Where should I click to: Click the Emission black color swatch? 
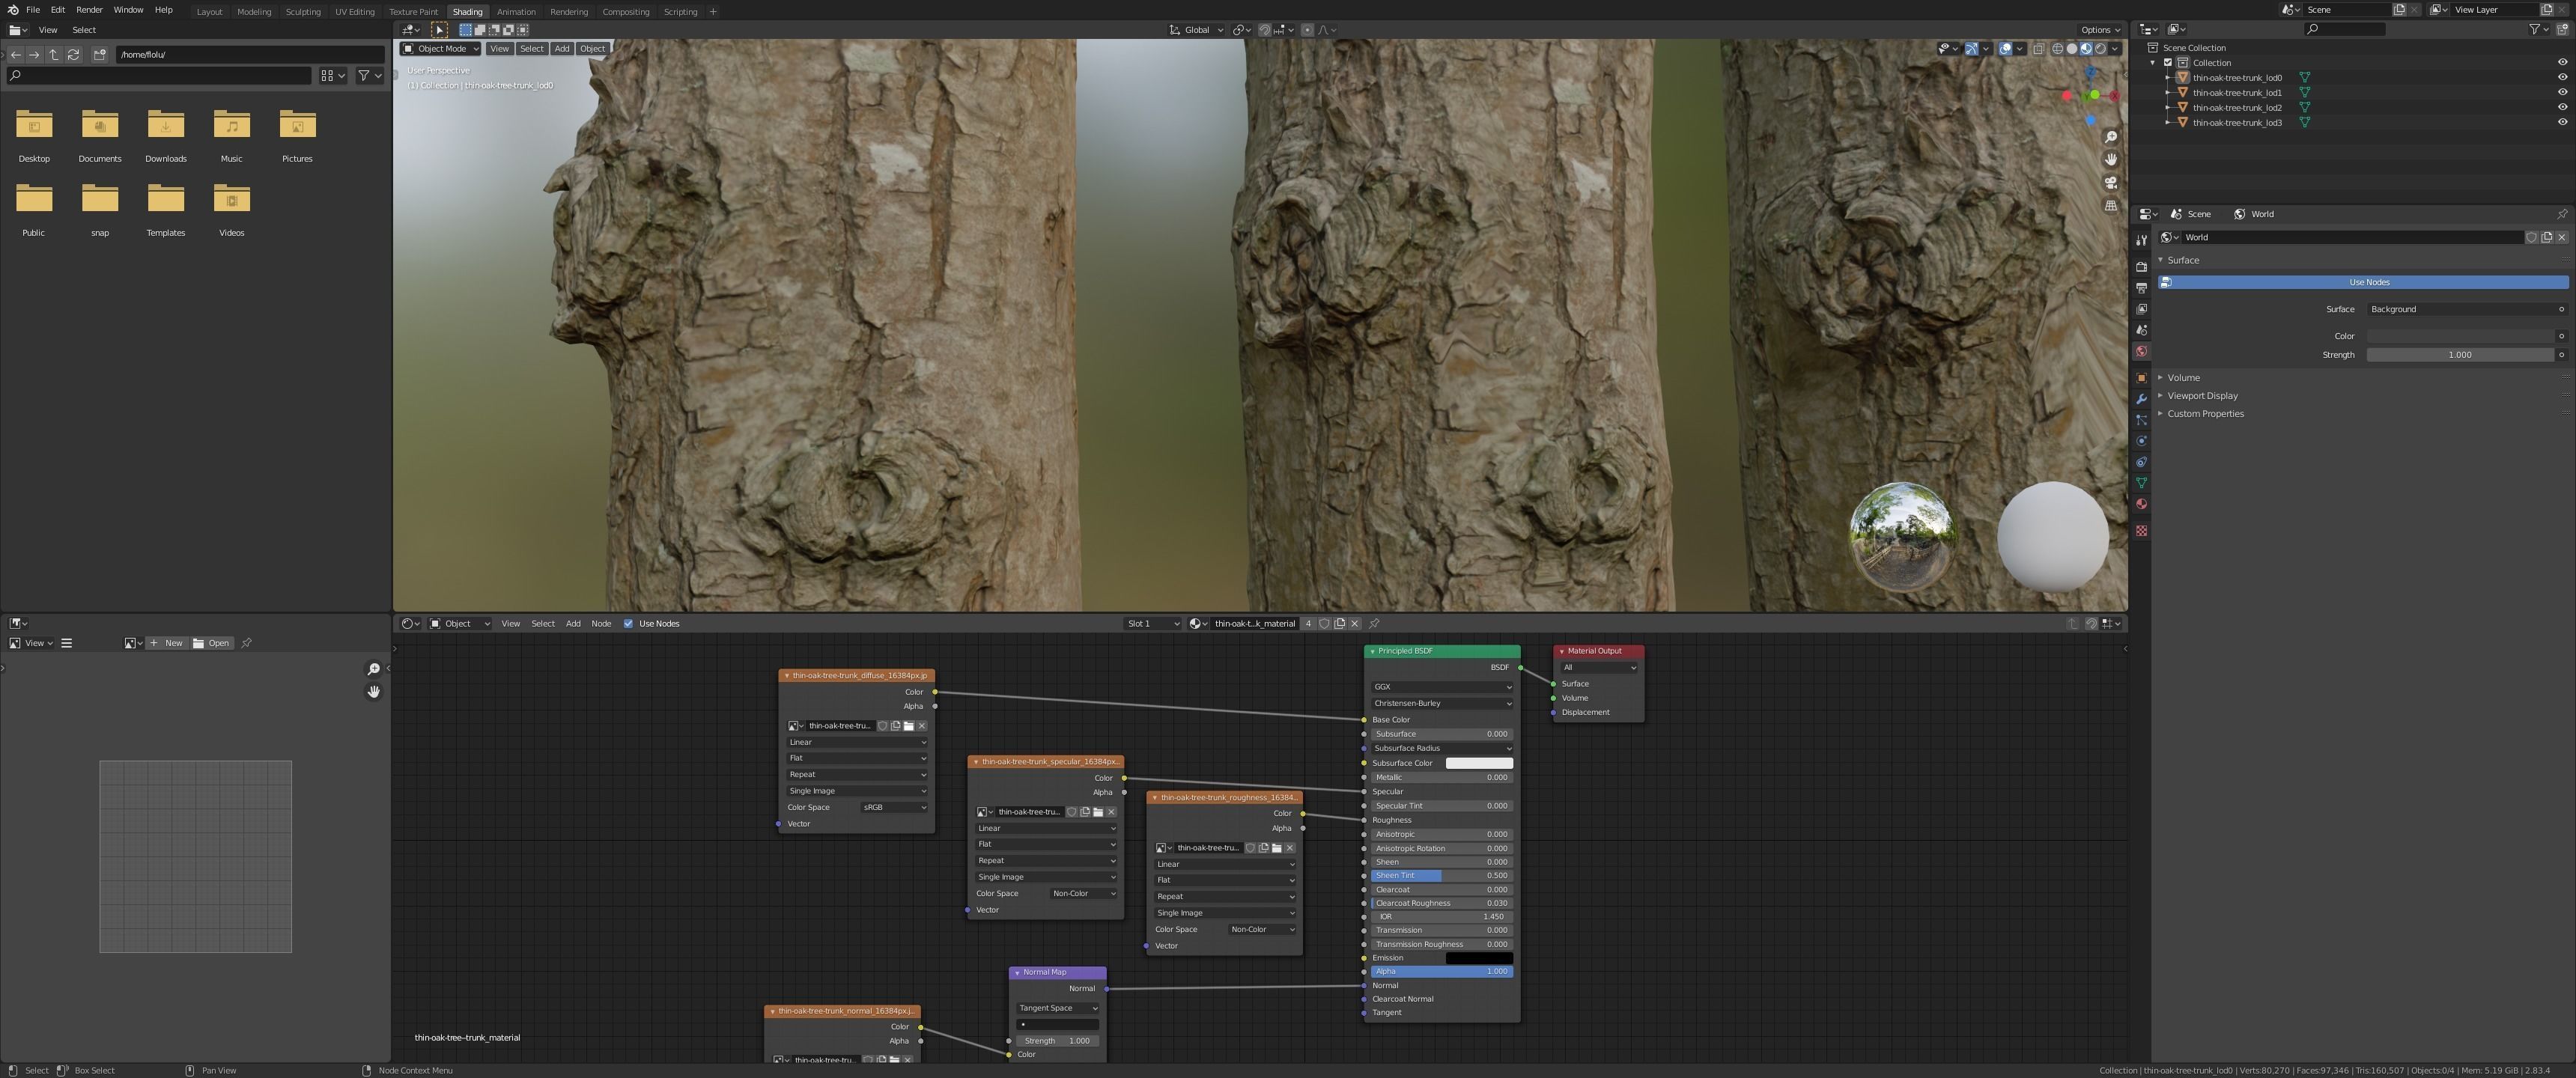1479,959
